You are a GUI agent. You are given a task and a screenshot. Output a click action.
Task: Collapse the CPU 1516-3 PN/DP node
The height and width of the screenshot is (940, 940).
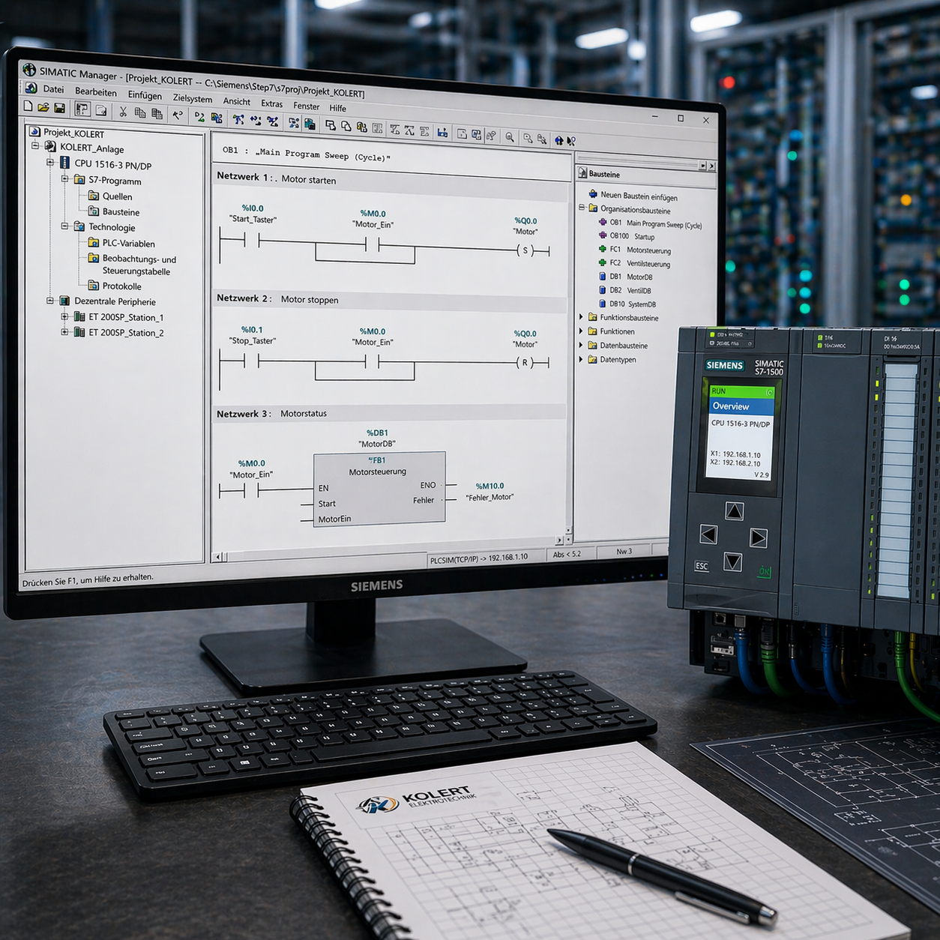[x=50, y=162]
